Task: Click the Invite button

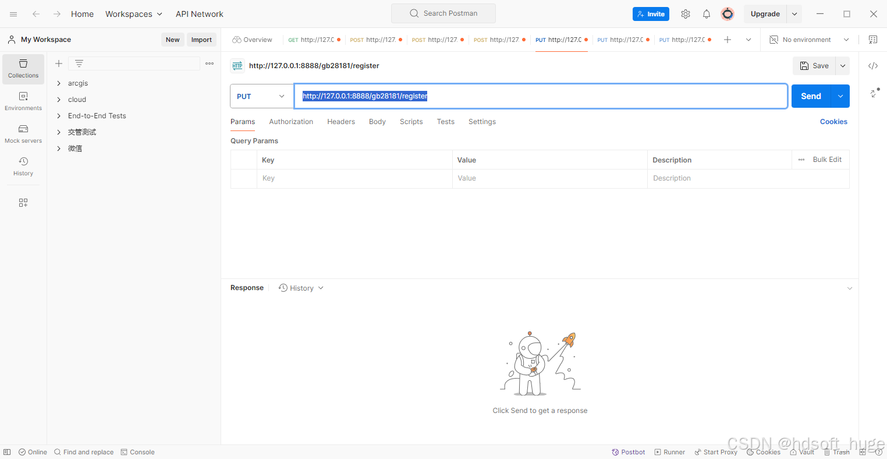Action: pyautogui.click(x=651, y=14)
